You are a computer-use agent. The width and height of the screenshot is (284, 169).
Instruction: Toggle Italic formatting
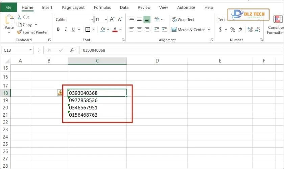[66, 30]
